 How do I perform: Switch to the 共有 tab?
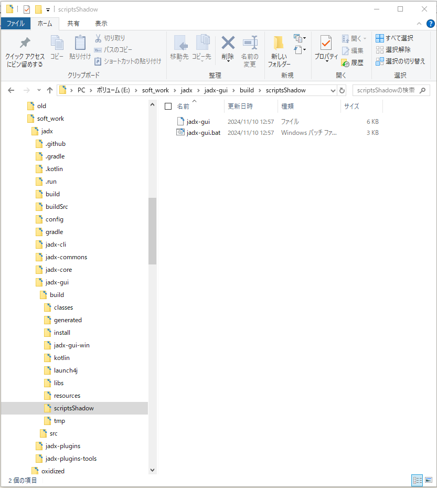click(x=73, y=23)
